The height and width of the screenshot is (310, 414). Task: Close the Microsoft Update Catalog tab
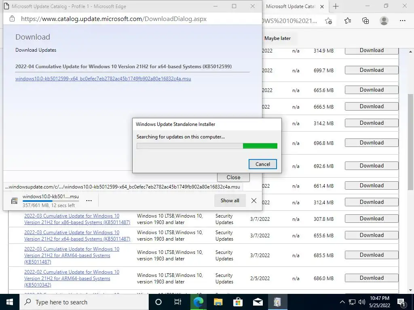pos(322,6)
